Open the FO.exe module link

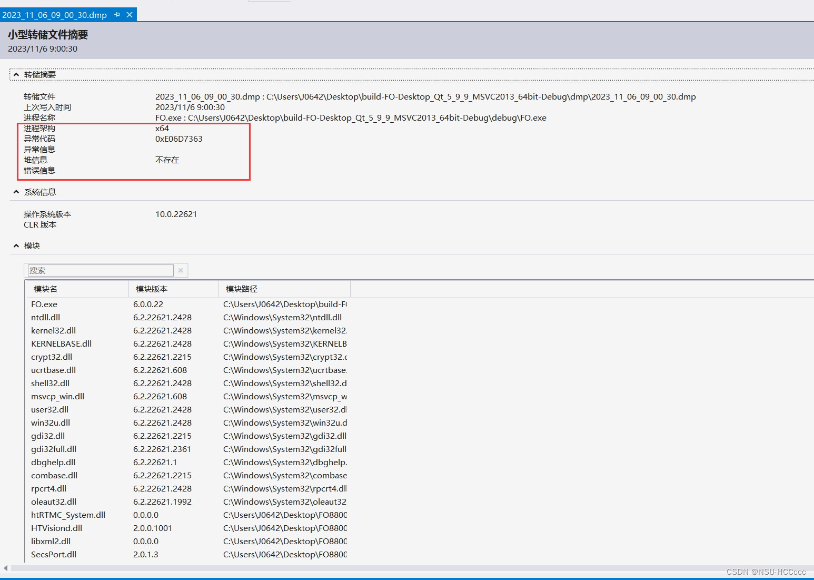[x=44, y=304]
